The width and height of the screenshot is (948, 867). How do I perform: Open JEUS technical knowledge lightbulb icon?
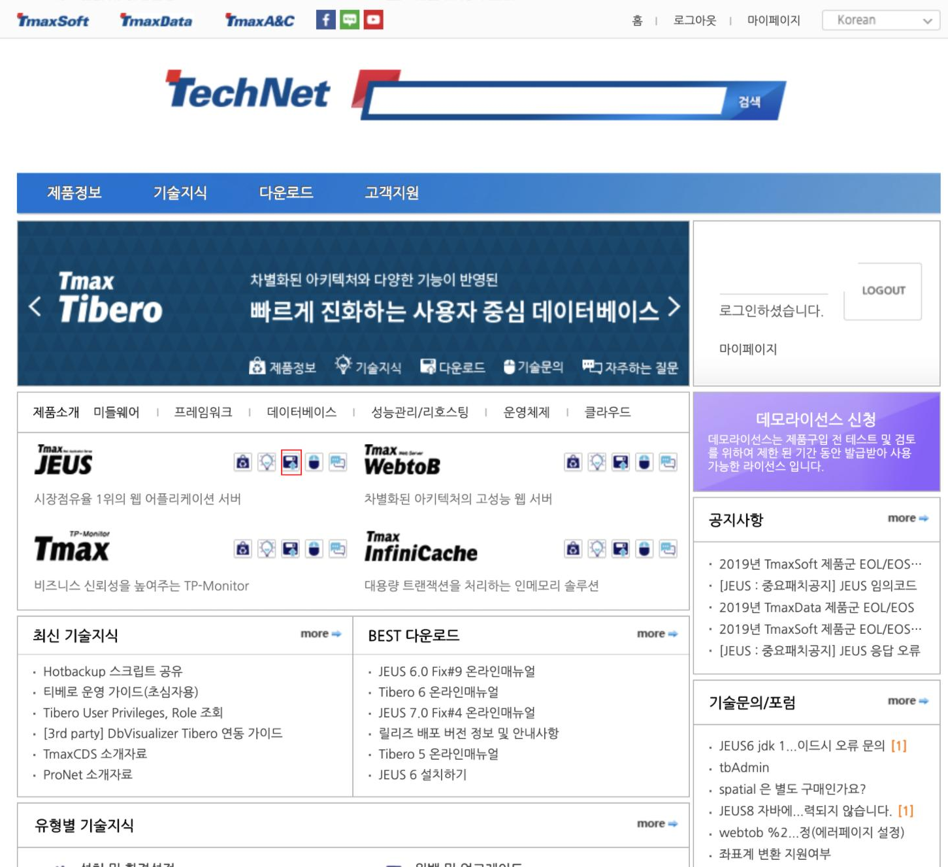click(x=267, y=462)
